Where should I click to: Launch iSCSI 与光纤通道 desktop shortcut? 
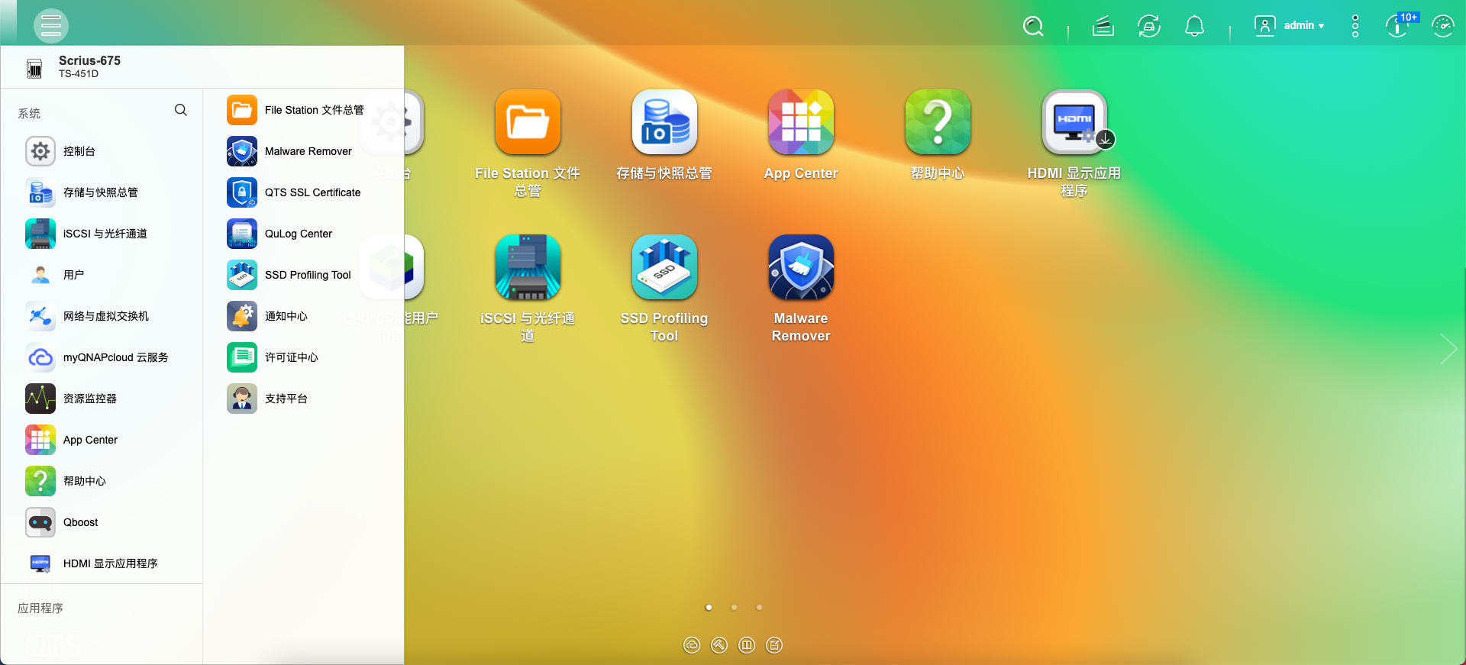pos(528,267)
